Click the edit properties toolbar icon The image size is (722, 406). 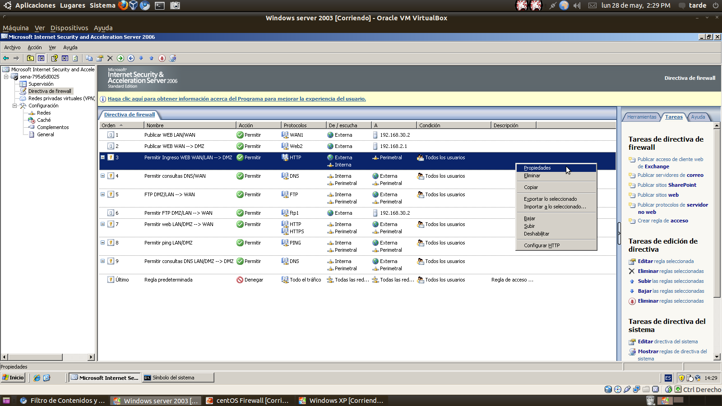click(x=100, y=58)
